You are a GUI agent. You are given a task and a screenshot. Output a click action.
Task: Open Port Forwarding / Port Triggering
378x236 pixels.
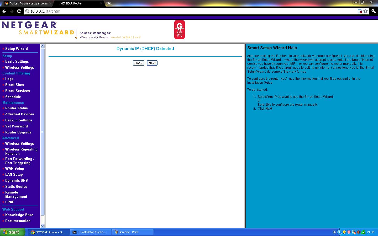(20, 161)
